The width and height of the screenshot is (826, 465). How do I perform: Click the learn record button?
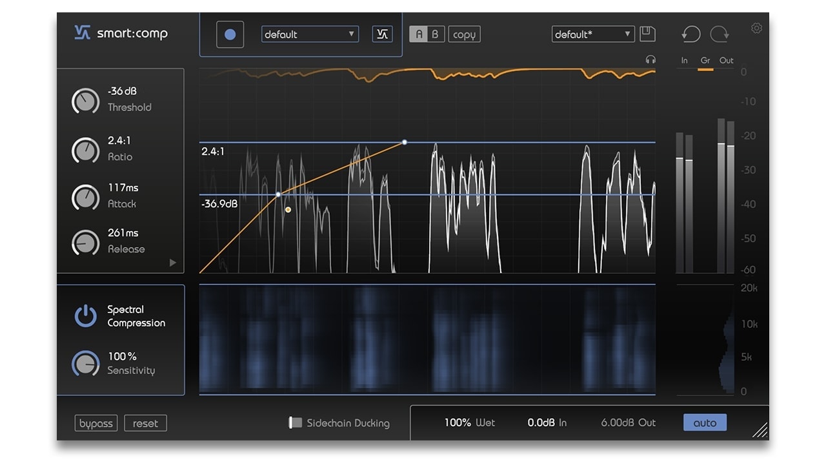(x=230, y=35)
